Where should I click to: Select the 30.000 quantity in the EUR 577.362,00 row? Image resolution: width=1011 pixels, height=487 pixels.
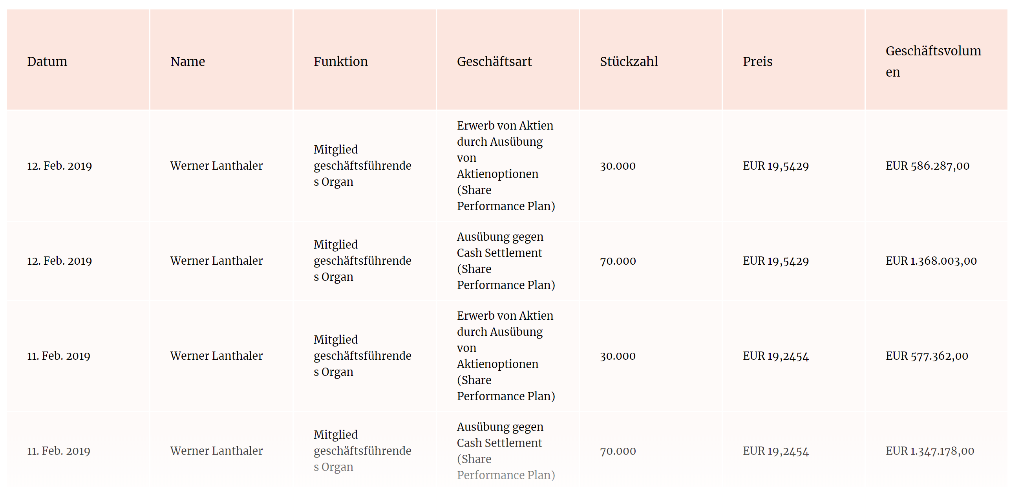[x=618, y=356]
